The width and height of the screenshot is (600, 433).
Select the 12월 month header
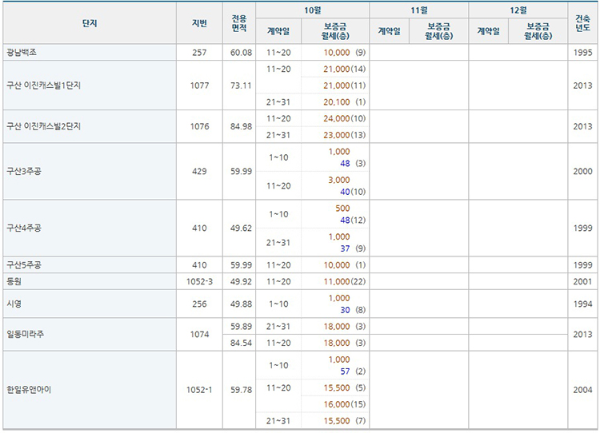[x=518, y=10]
